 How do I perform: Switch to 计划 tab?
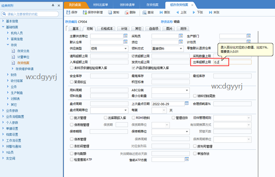click(124, 29)
